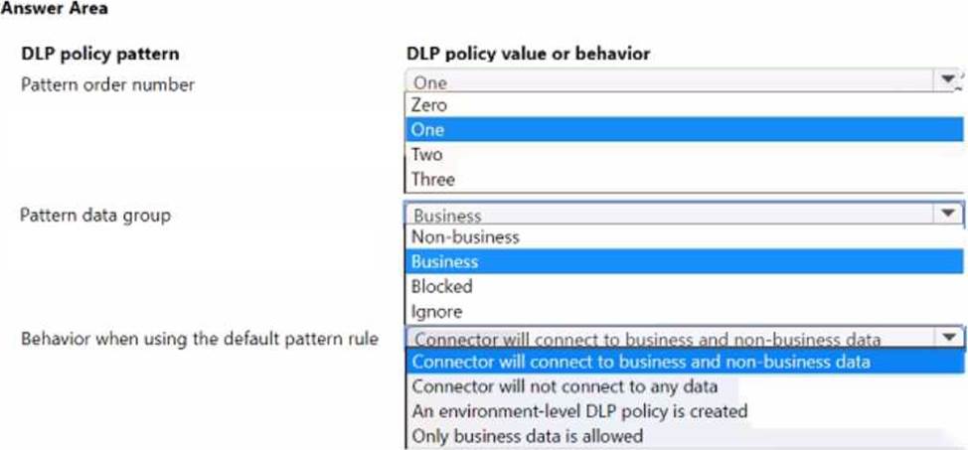
Task: Choose 'Three' as the pattern order number
Action: tap(433, 180)
